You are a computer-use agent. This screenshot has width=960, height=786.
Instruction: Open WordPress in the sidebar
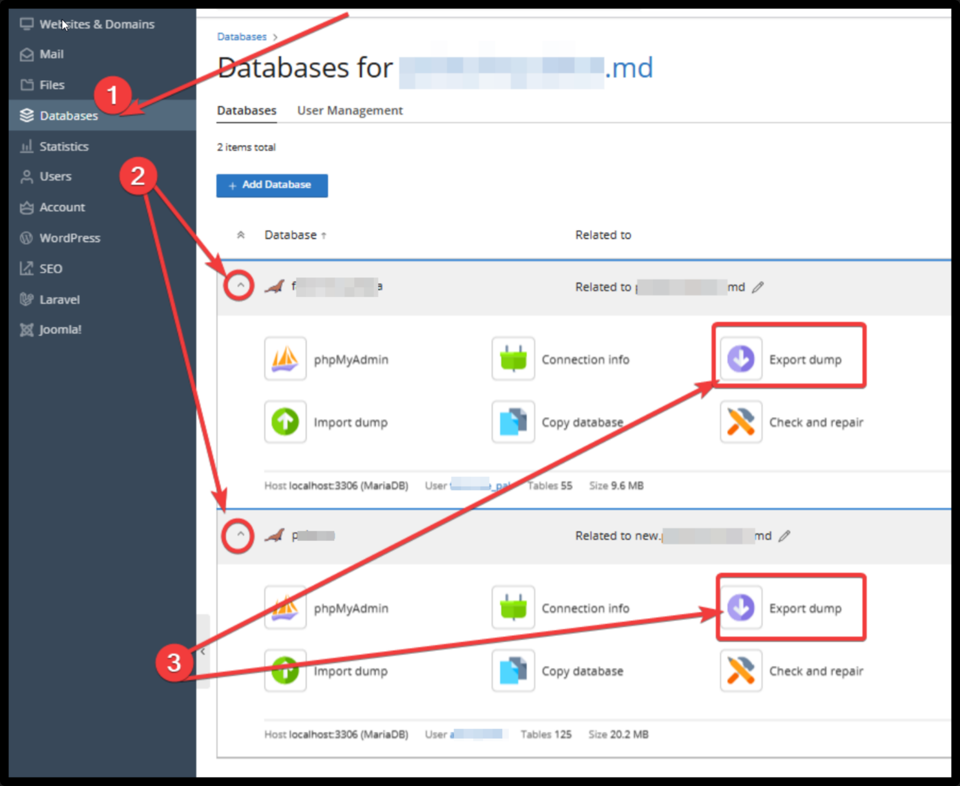[102, 238]
